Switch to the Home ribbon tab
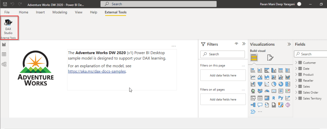 coord(24,12)
